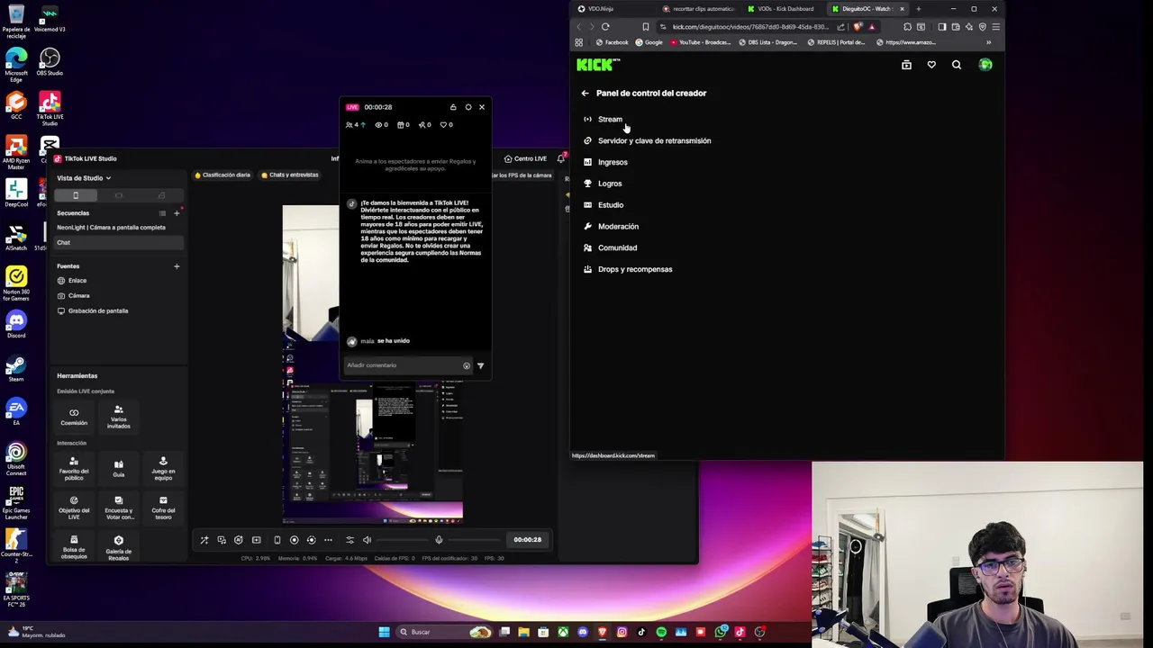Open Cofre del tesoro tool

click(163, 508)
